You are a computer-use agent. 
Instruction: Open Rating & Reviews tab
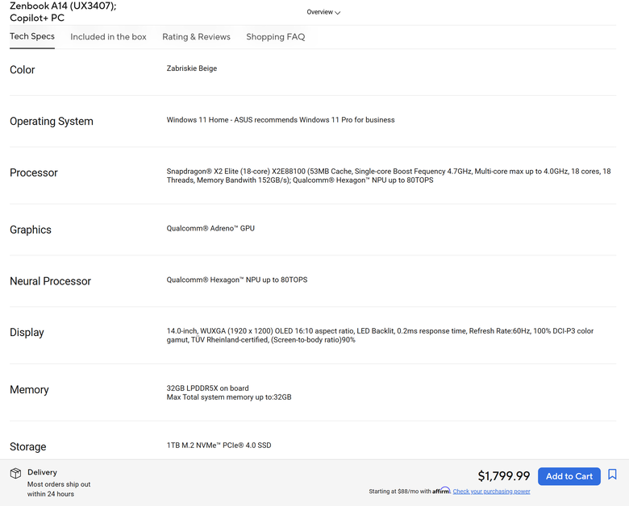pos(196,37)
